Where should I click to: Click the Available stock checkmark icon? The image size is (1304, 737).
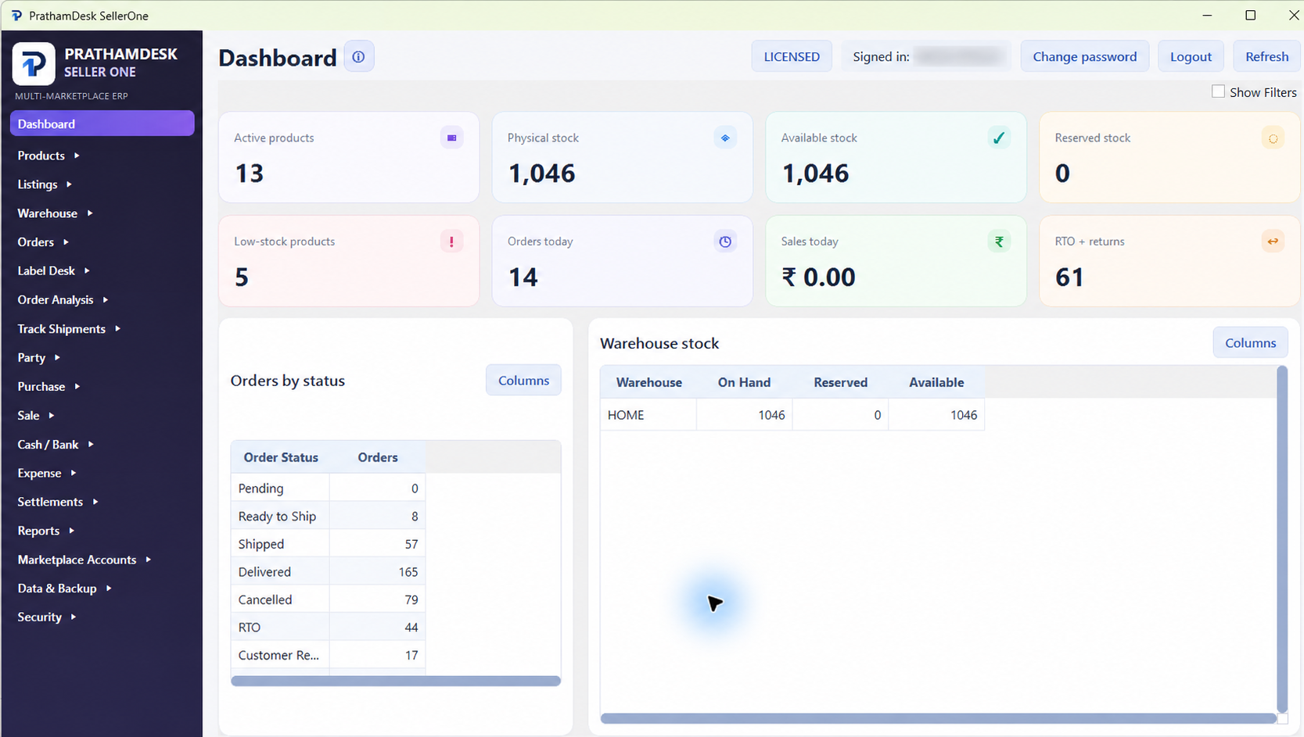pos(999,138)
